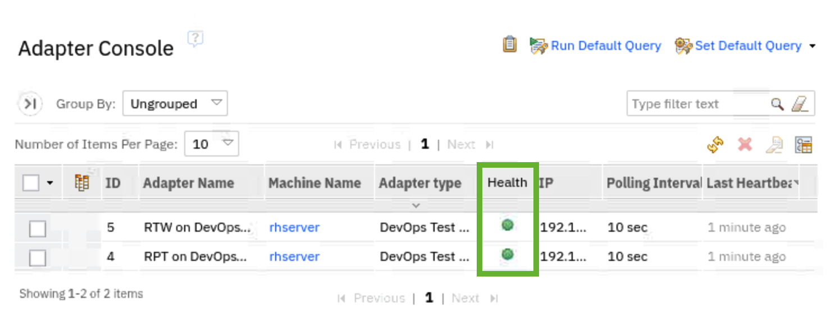
Task: Click the help question mark icon
Action: pos(195,39)
